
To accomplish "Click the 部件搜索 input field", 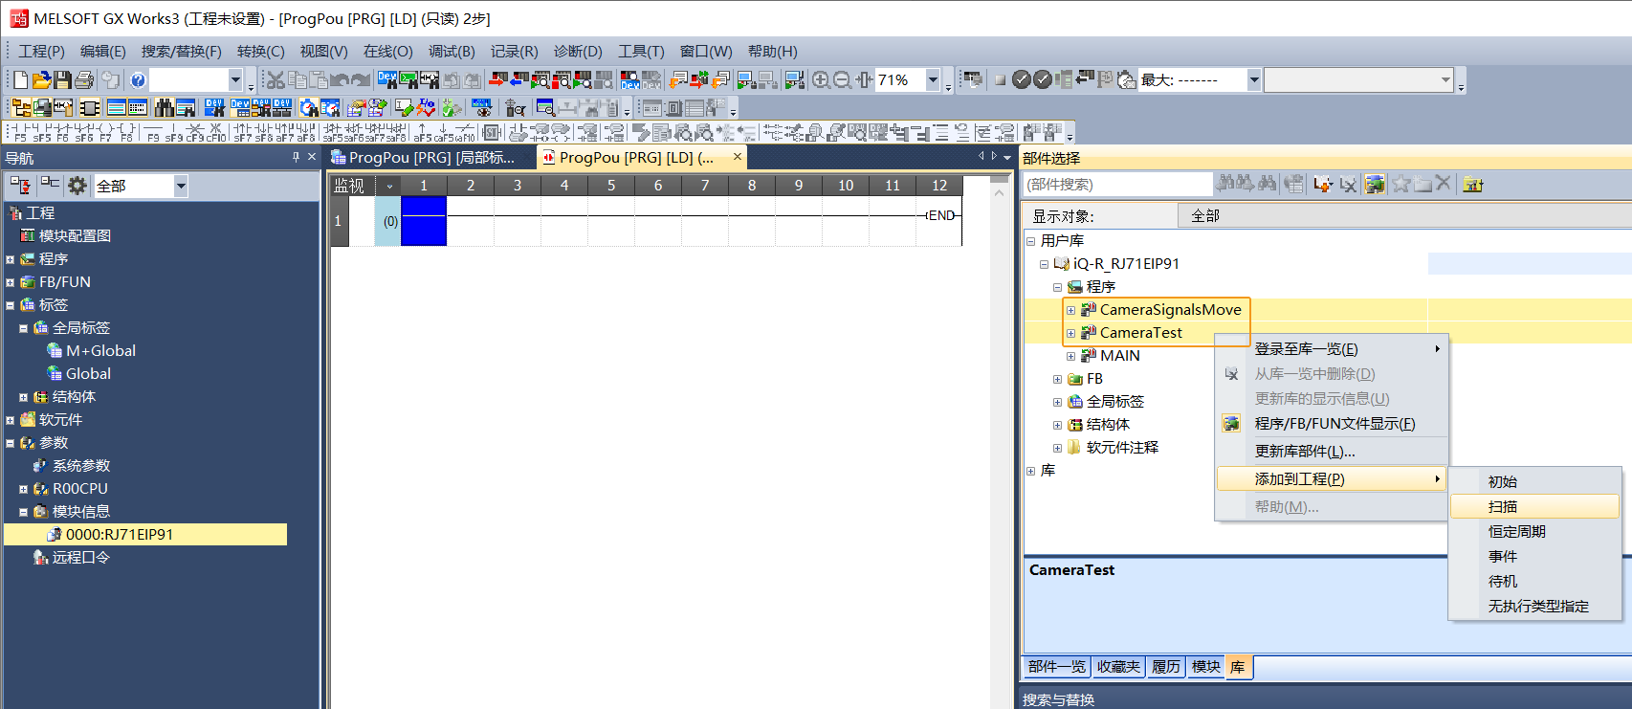I will pos(1118,185).
